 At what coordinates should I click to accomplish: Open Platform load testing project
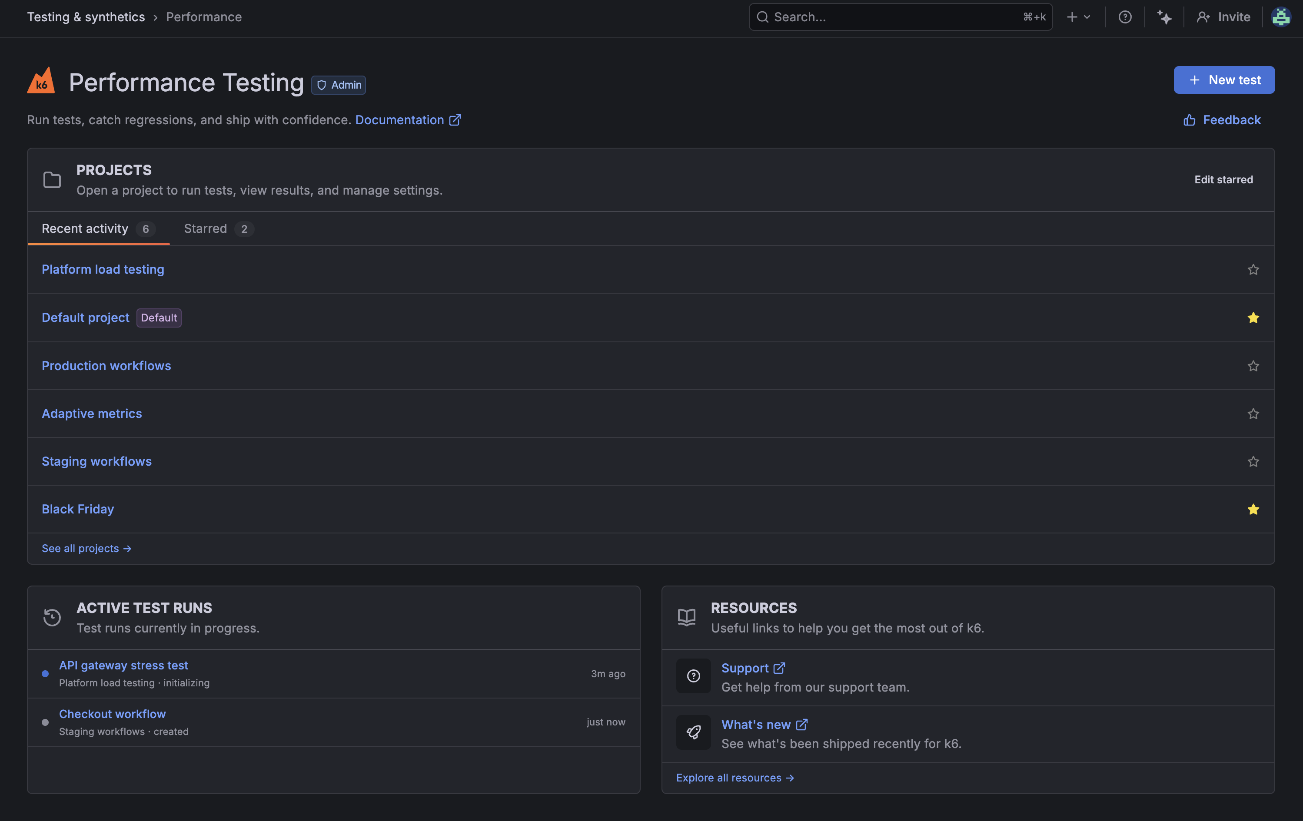coord(103,269)
